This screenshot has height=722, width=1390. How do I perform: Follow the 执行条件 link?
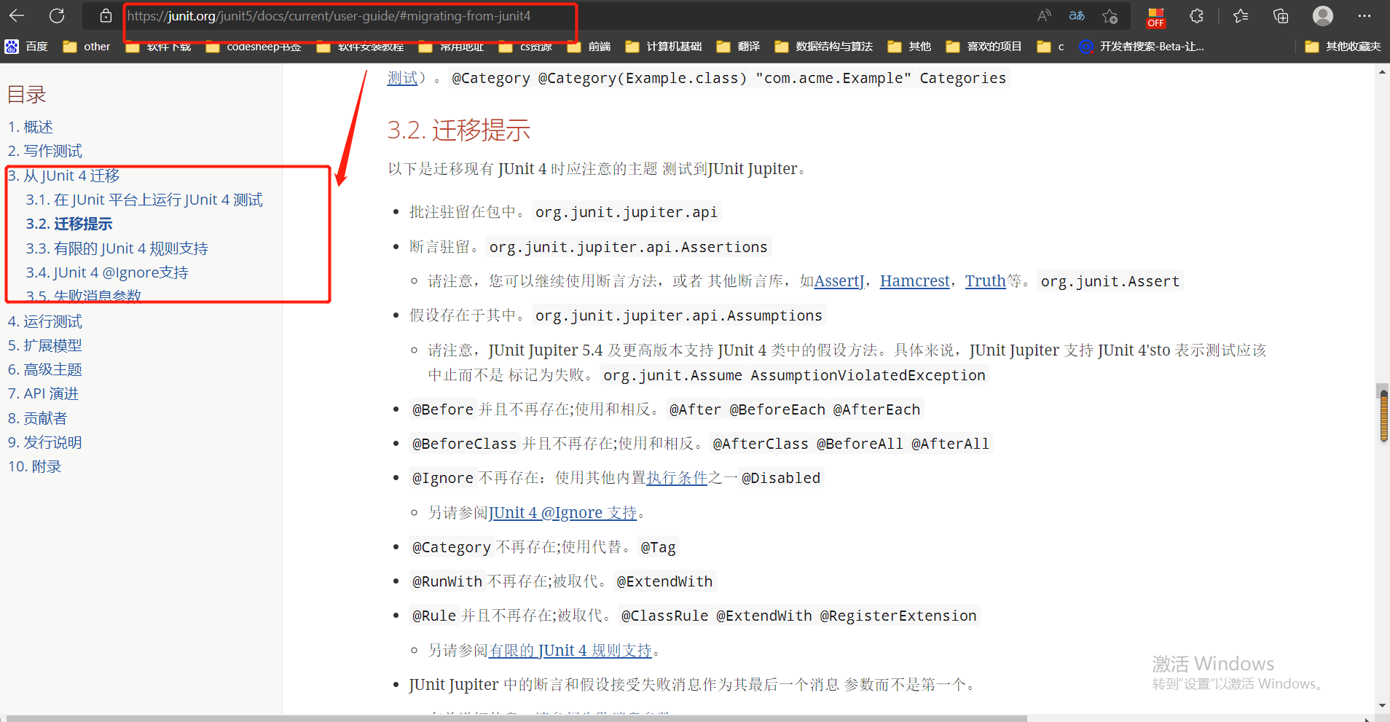[678, 478]
